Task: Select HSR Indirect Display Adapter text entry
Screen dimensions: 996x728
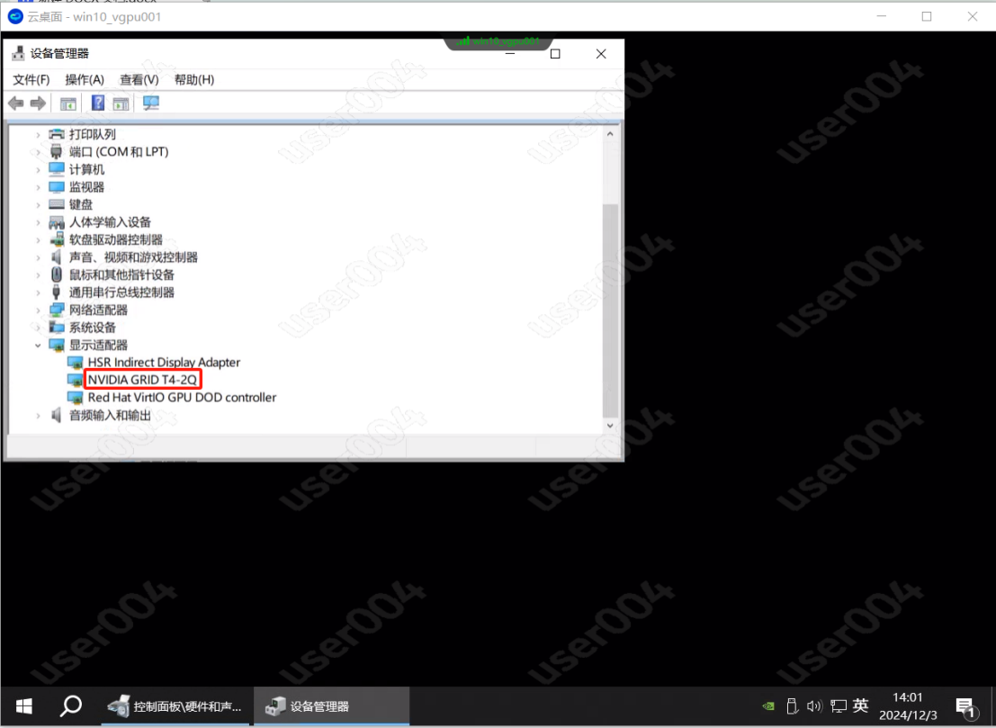Action: (x=164, y=362)
